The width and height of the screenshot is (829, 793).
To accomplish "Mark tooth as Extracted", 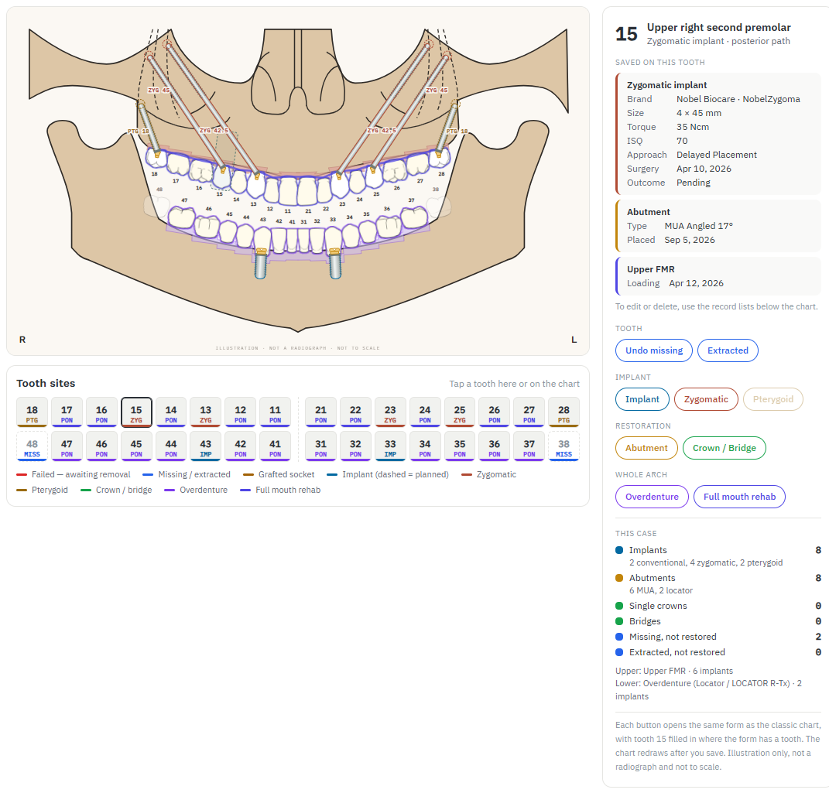I will (x=728, y=350).
